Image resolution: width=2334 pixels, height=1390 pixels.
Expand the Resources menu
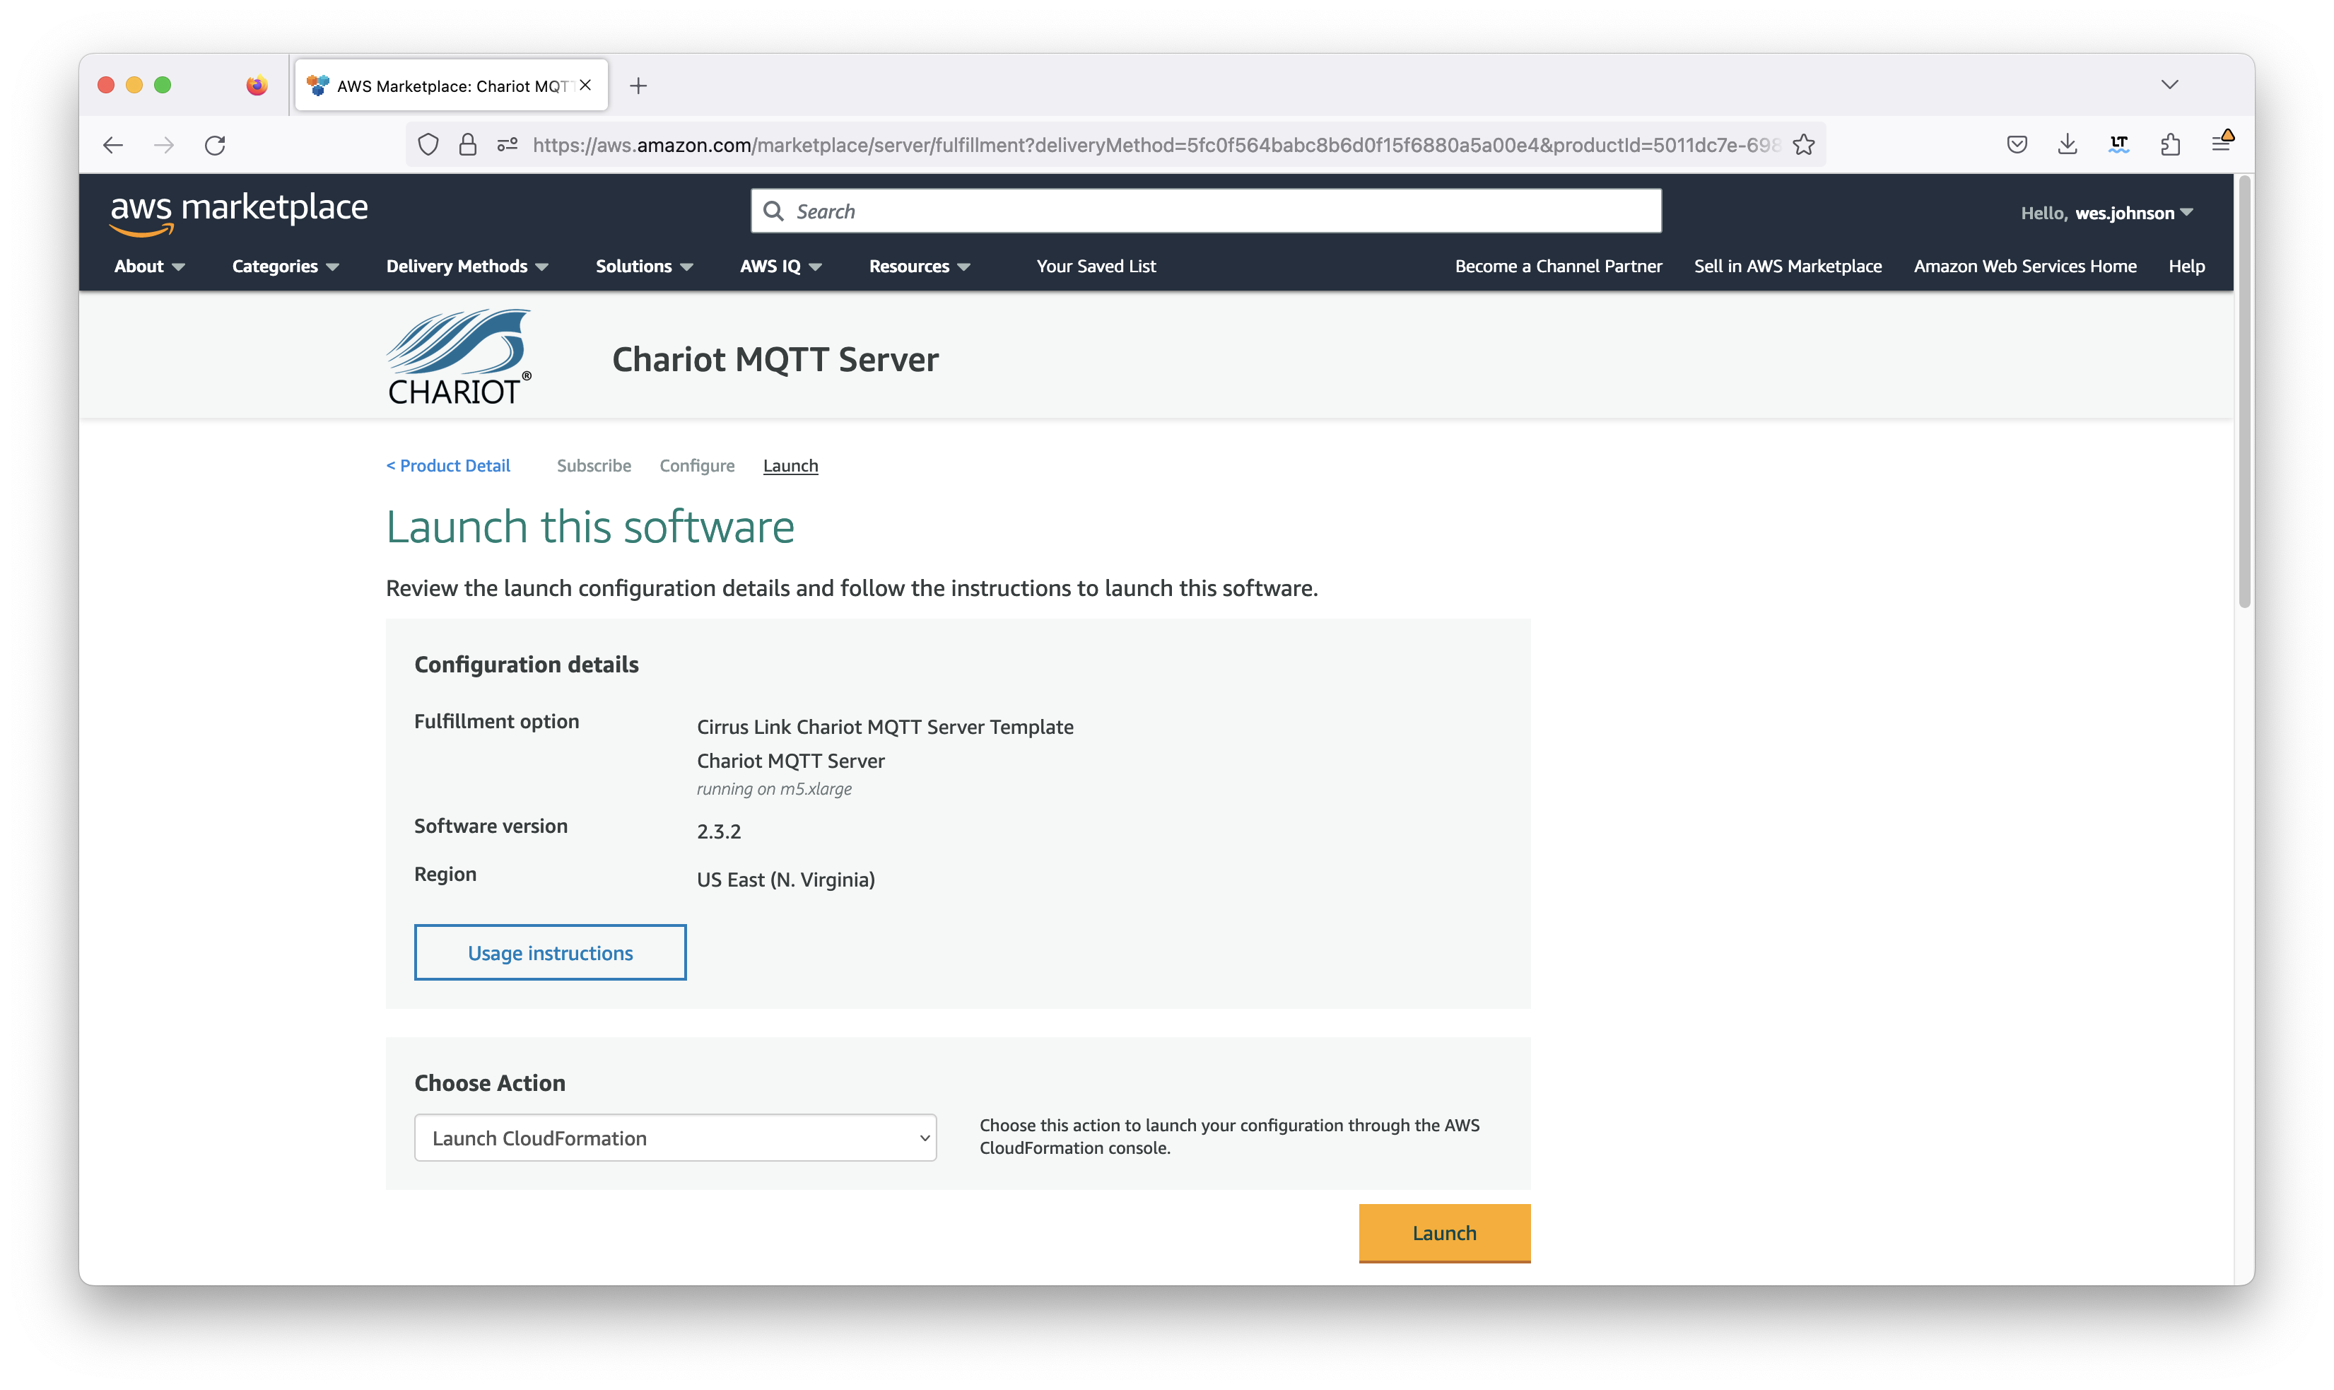click(x=920, y=267)
